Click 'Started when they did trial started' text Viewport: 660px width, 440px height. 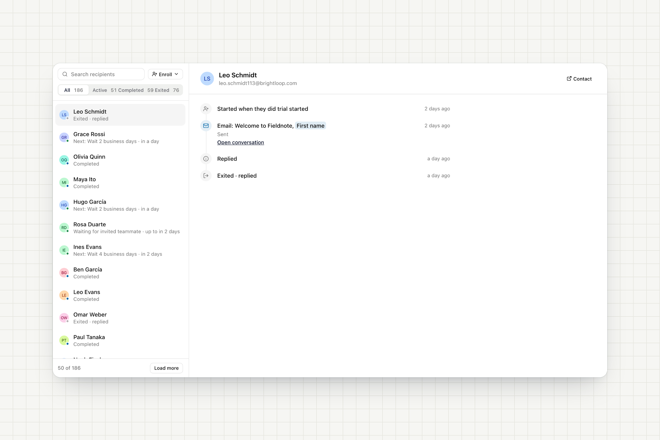tap(262, 109)
